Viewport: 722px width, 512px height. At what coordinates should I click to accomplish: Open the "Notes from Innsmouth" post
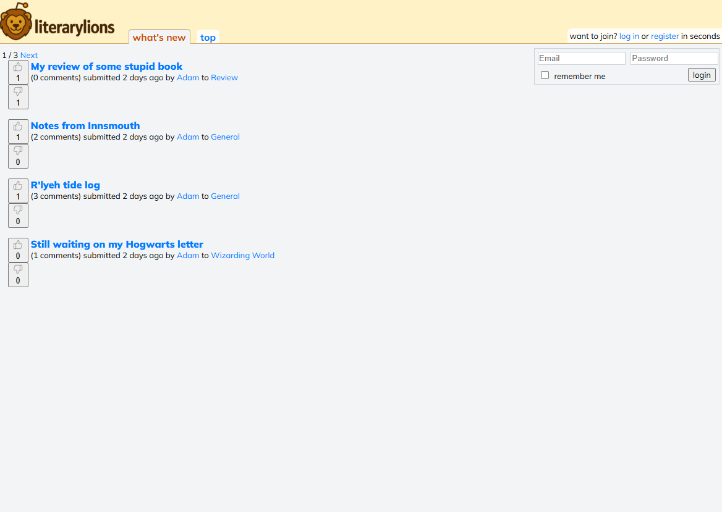coord(85,125)
